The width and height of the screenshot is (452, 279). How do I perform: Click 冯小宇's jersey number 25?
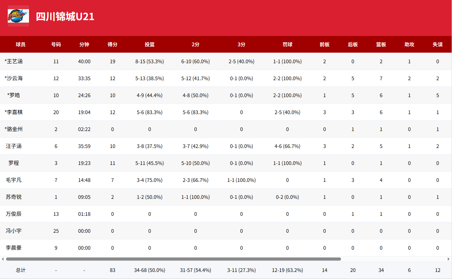[56, 231]
